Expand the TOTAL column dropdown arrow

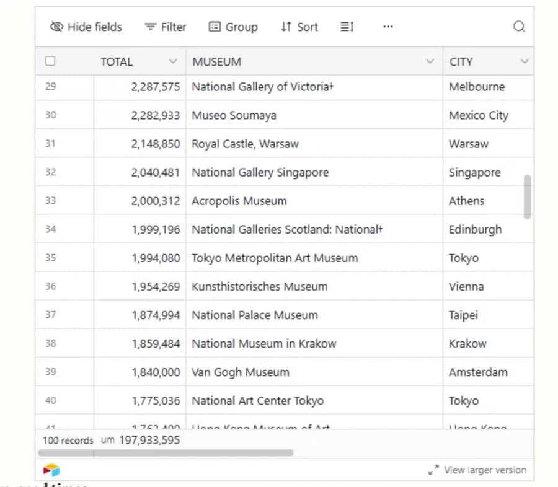pyautogui.click(x=172, y=61)
